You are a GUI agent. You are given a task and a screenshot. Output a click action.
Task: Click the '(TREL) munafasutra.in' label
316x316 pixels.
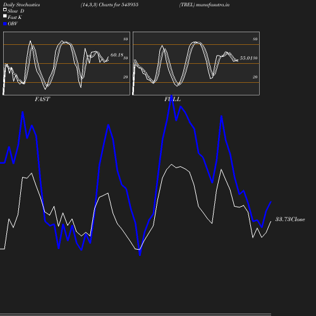pyautogui.click(x=204, y=5)
